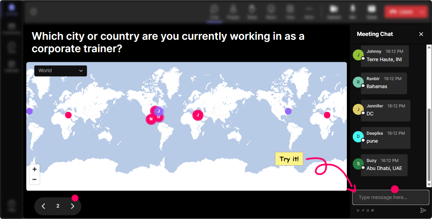This screenshot has height=219, width=432.
Task: Close the Meeting Chat panel
Action: coord(421,34)
